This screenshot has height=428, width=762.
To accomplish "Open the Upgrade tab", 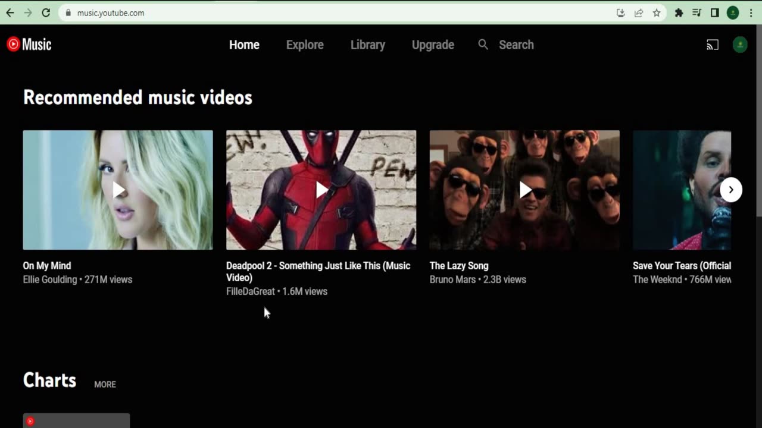I will click(433, 45).
